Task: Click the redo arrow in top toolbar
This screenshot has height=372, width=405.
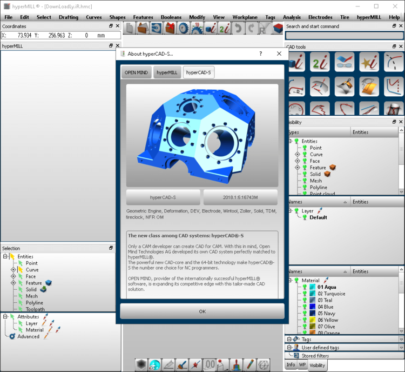Action: (251, 28)
